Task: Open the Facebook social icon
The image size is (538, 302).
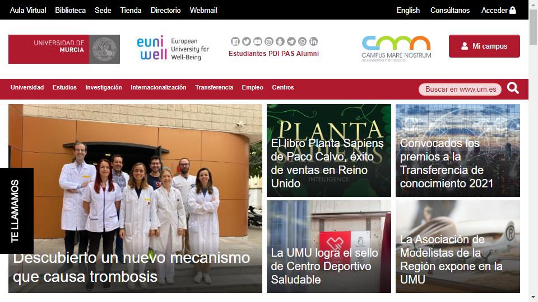Action: pos(235,41)
